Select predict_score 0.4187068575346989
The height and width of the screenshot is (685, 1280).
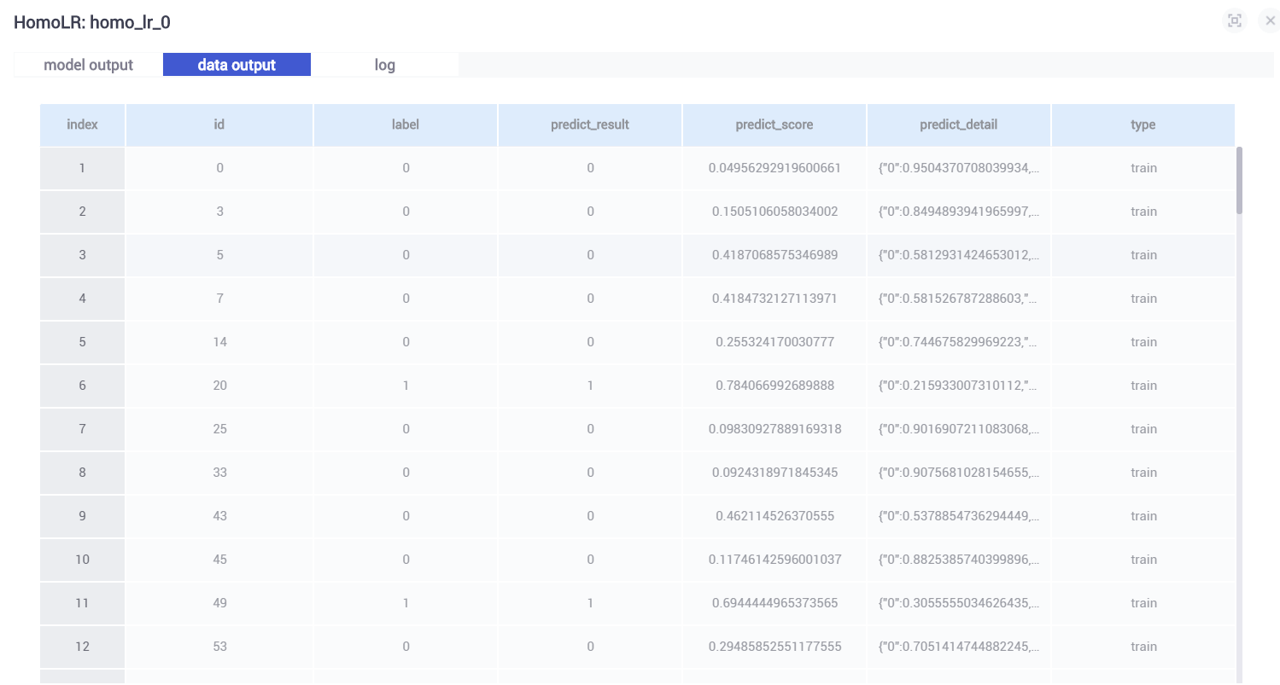click(x=774, y=255)
